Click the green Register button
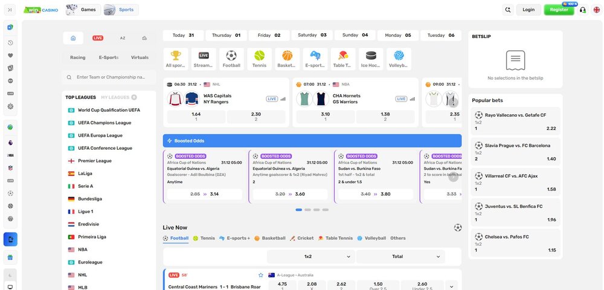This screenshot has height=290, width=604. (559, 10)
